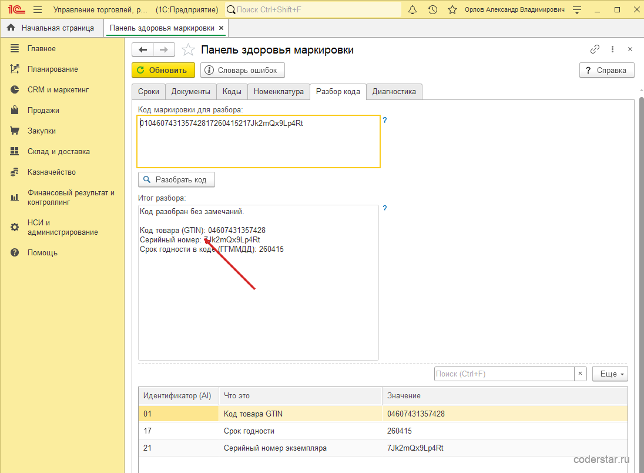Switch to the Сроки tab
The image size is (644, 473).
pyautogui.click(x=148, y=91)
